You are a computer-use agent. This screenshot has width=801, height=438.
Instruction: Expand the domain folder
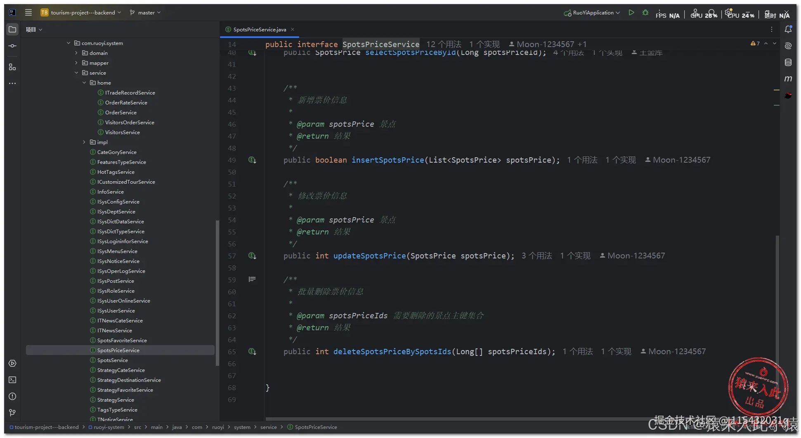pos(76,53)
